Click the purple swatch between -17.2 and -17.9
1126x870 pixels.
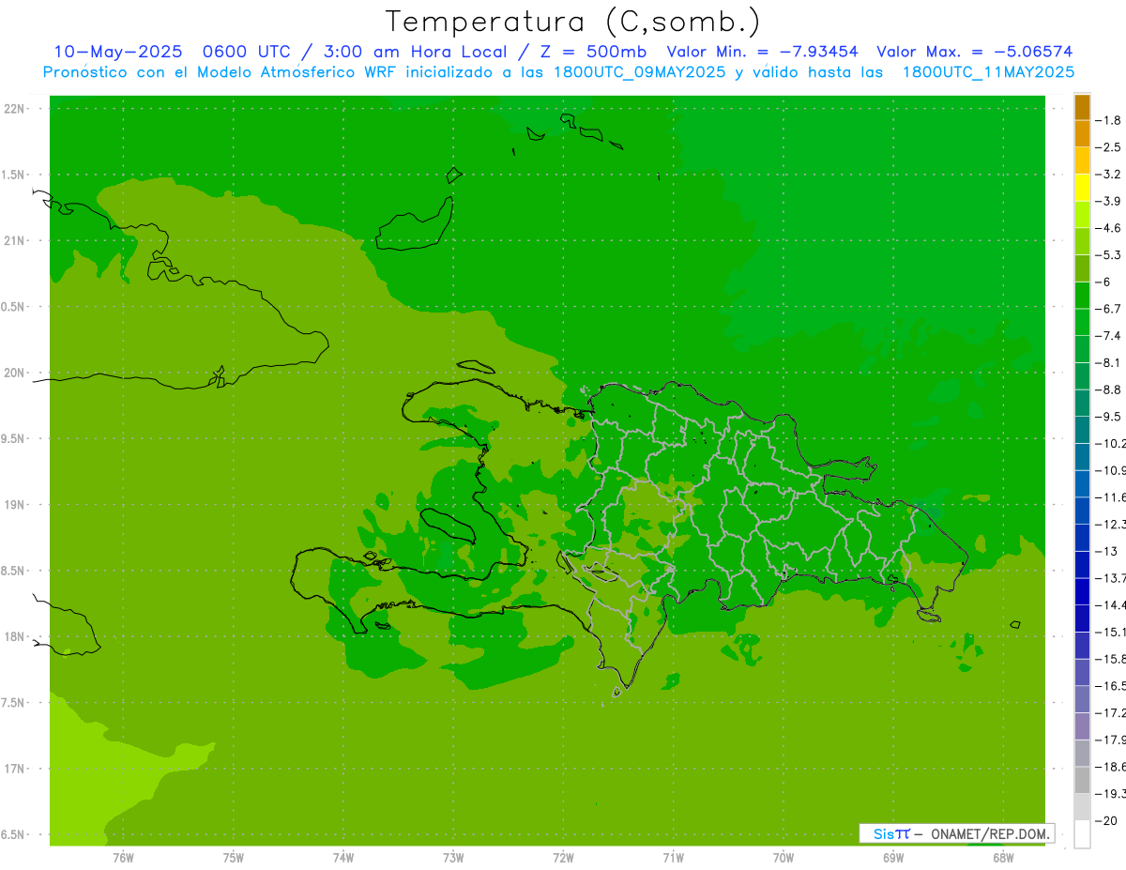point(1082,726)
